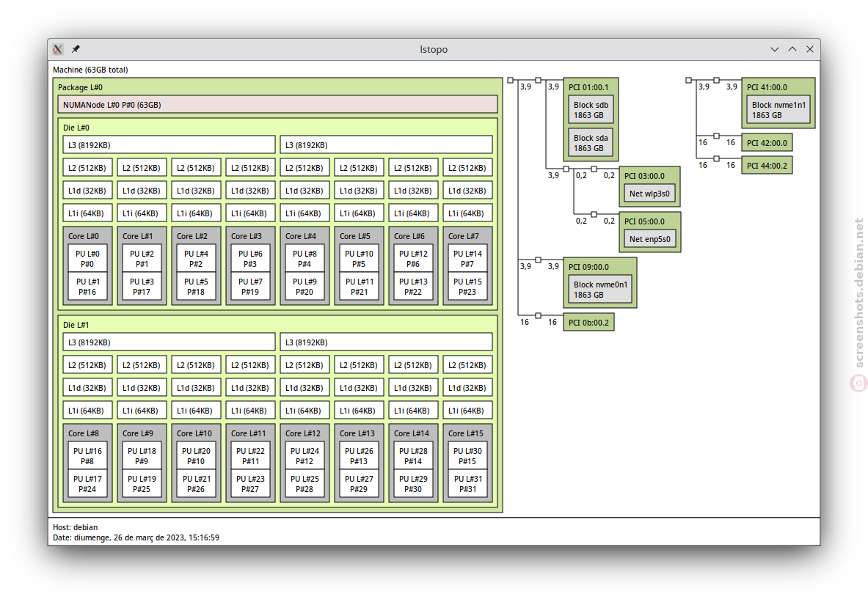Minimize the lstopo window

774,49
